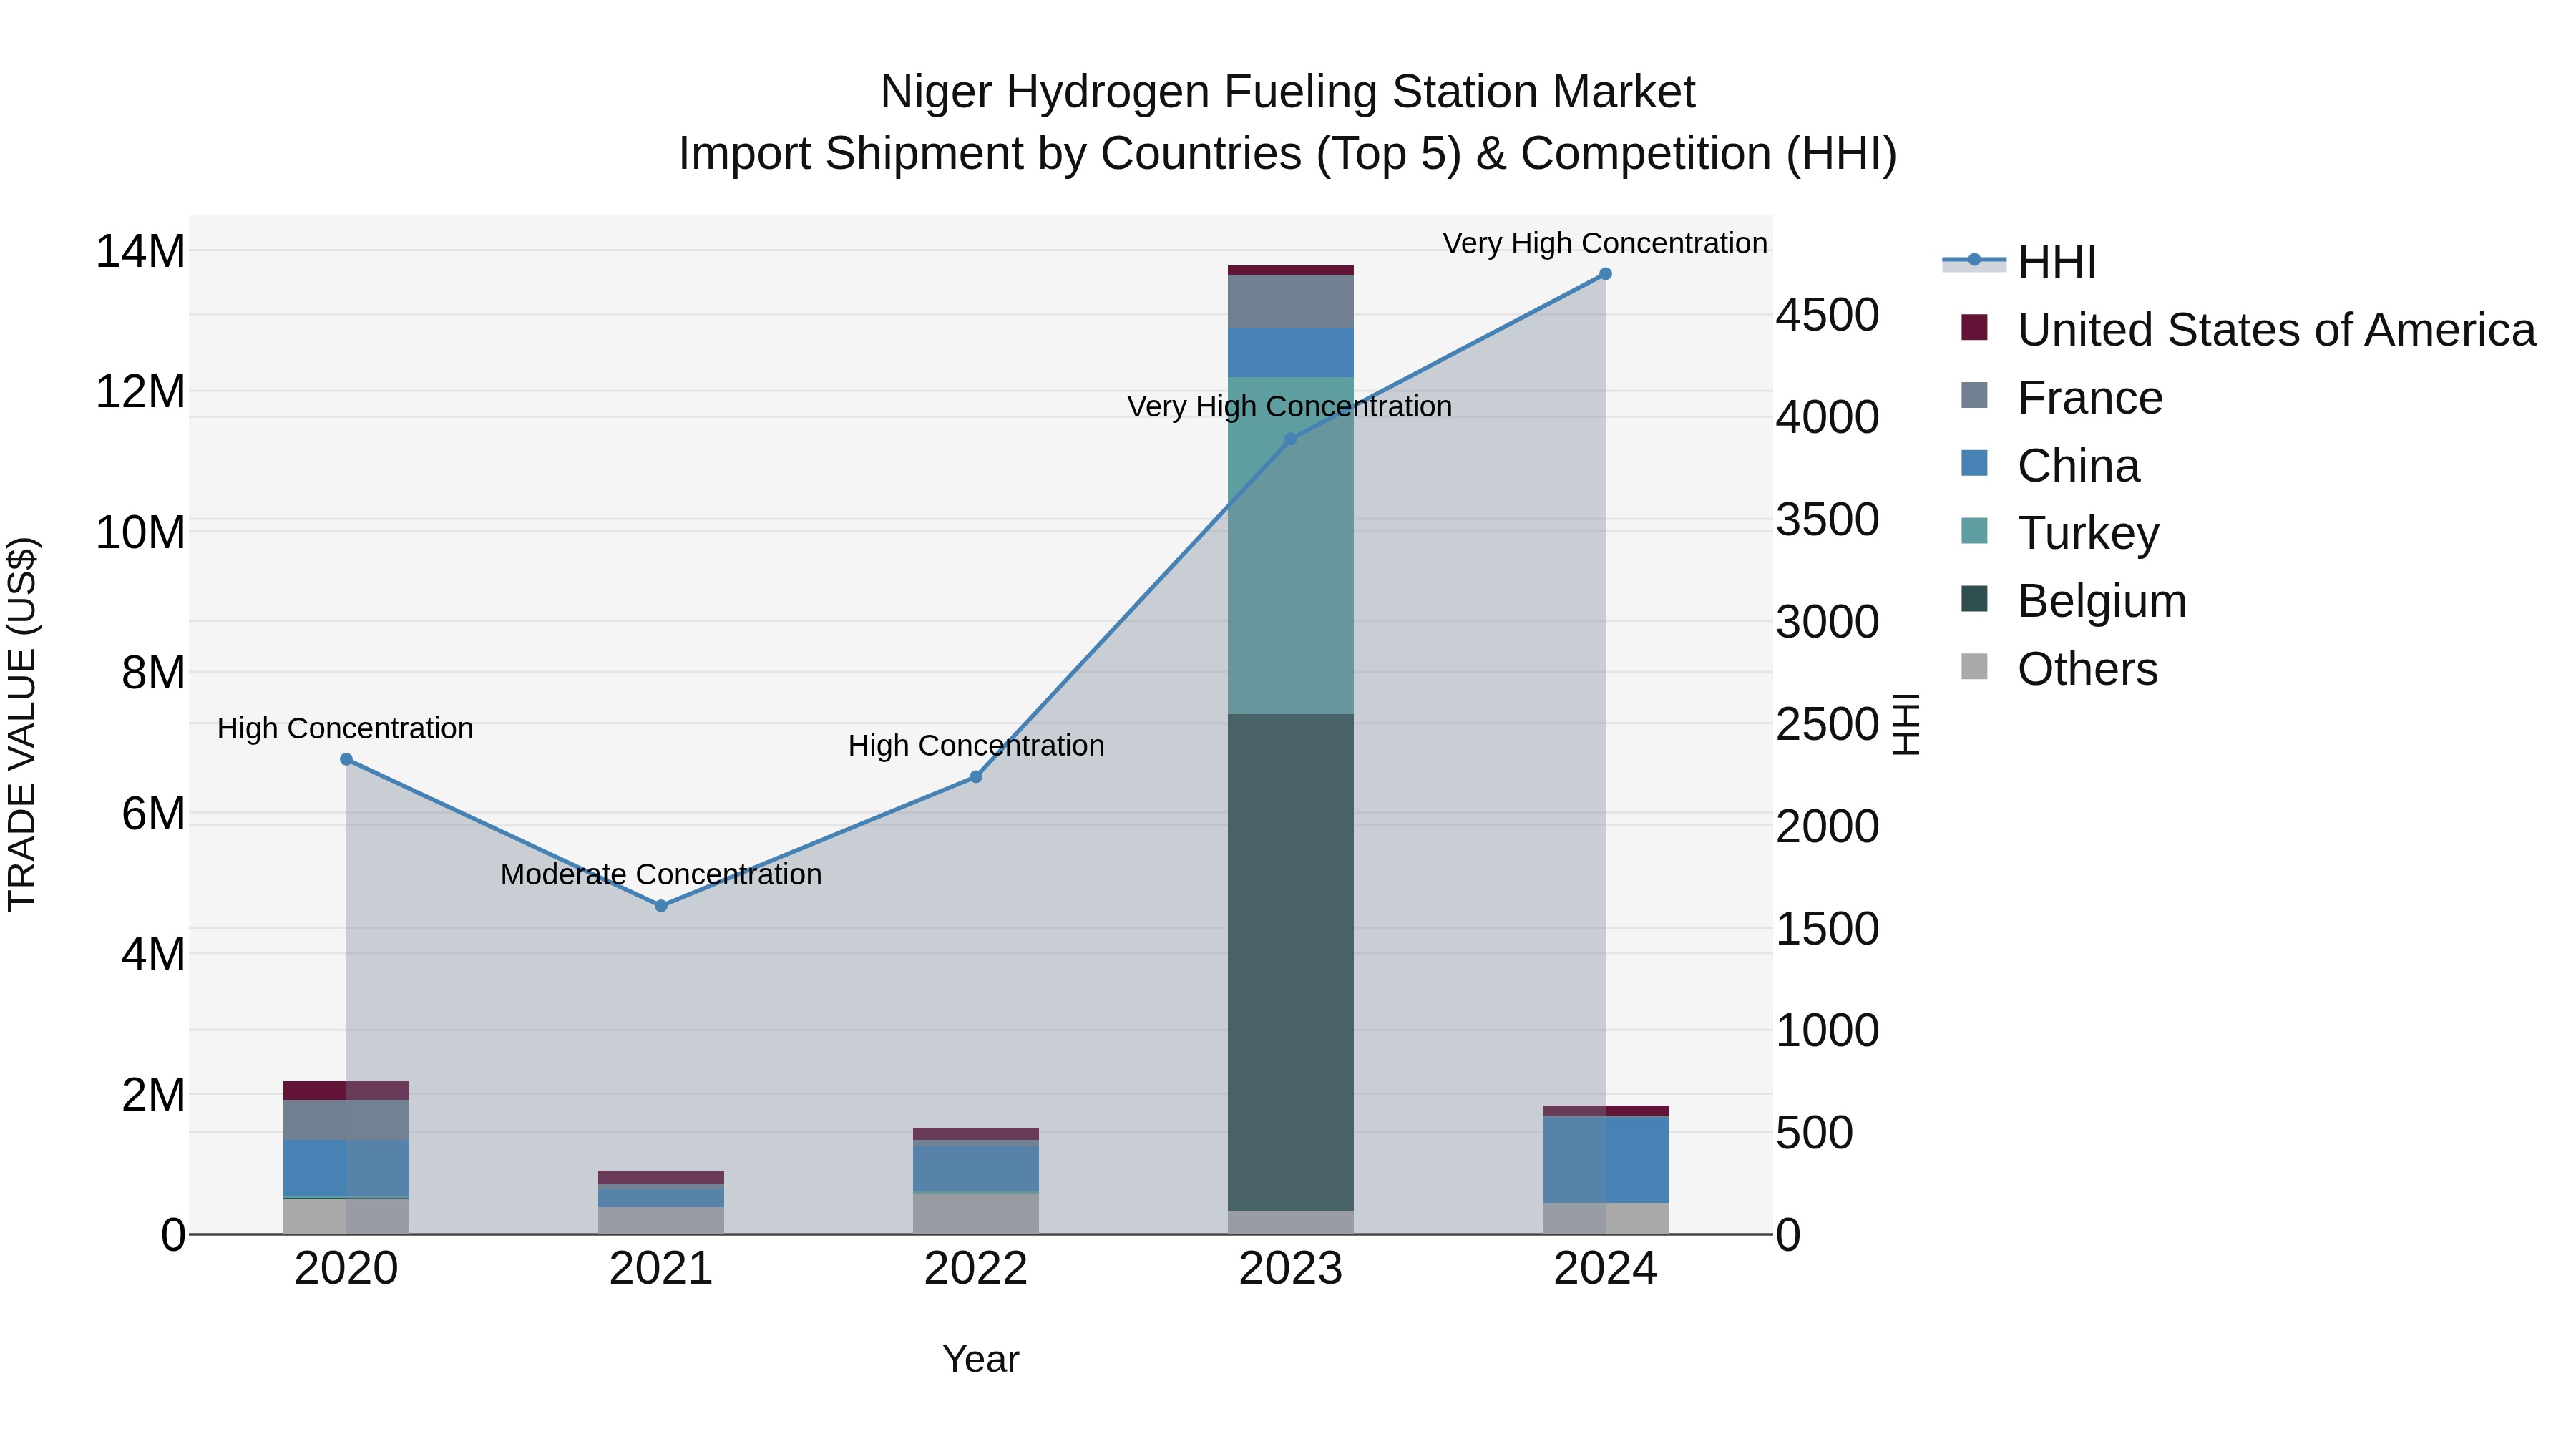Viewport: 2576px width, 1449px height.
Task: Click the Others segment of 2022 bar
Action: [x=976, y=1214]
